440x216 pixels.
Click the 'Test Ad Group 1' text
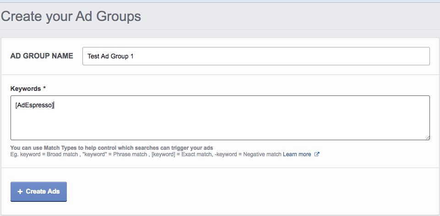[110, 56]
